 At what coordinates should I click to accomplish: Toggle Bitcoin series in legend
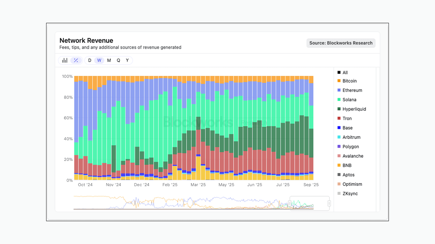(x=347, y=81)
